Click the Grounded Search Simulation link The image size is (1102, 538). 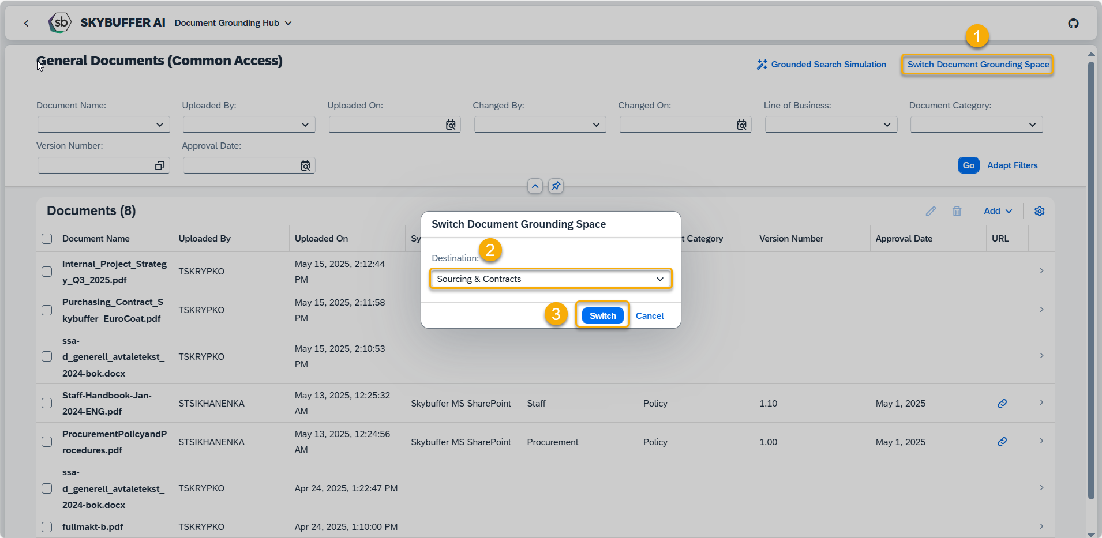[822, 65]
